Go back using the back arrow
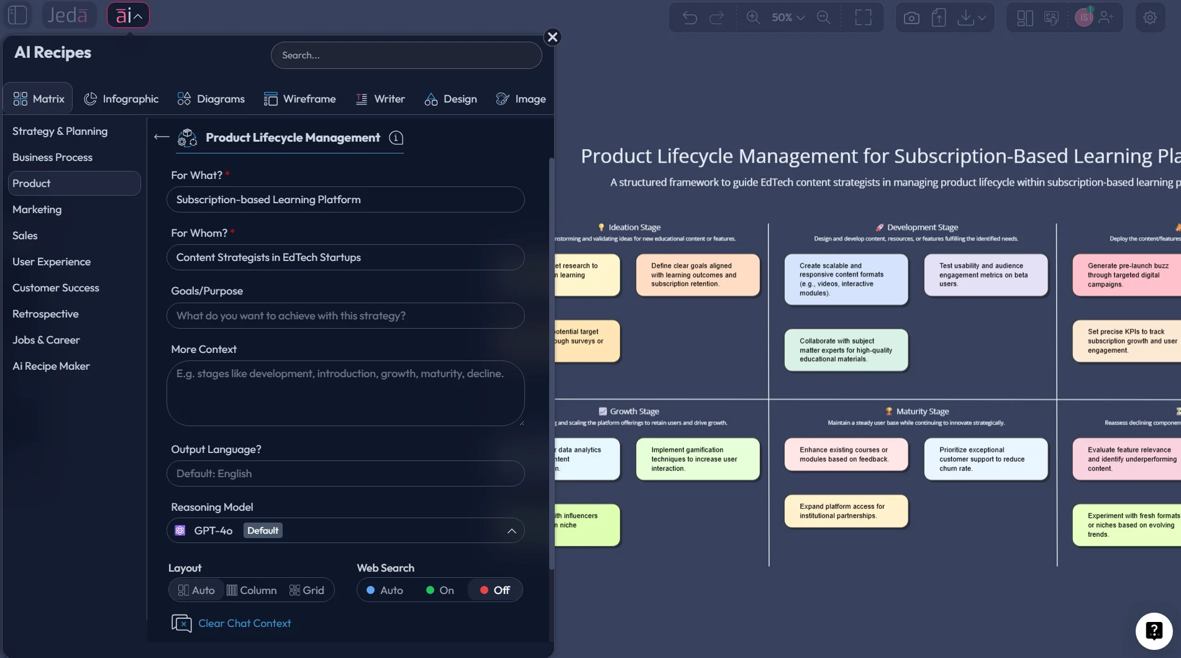This screenshot has height=658, width=1181. click(x=161, y=137)
